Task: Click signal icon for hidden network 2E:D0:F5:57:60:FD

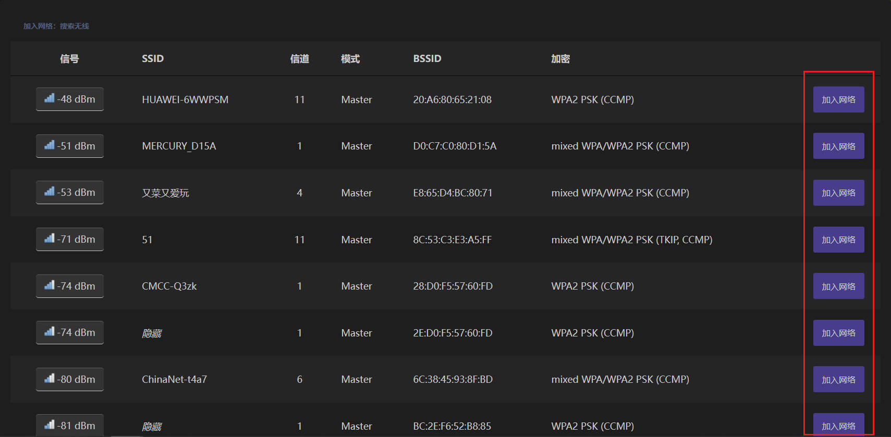Action: (x=50, y=332)
